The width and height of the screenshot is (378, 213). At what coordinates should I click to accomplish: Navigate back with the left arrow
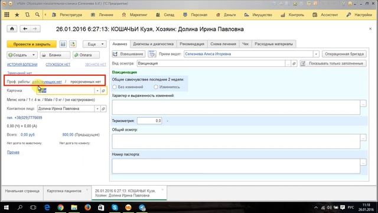(25, 29)
